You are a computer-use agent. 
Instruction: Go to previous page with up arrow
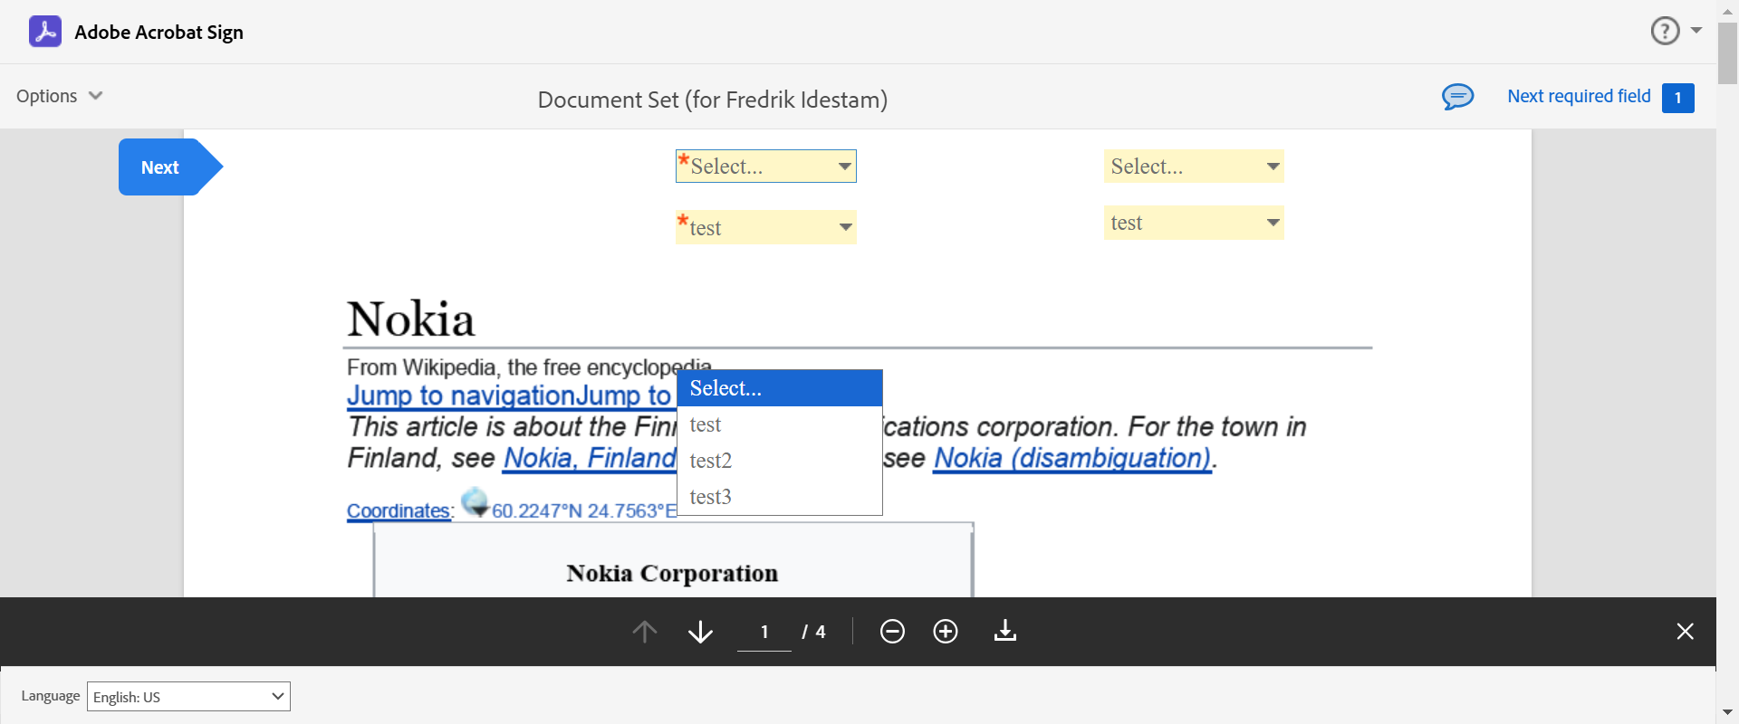(645, 632)
